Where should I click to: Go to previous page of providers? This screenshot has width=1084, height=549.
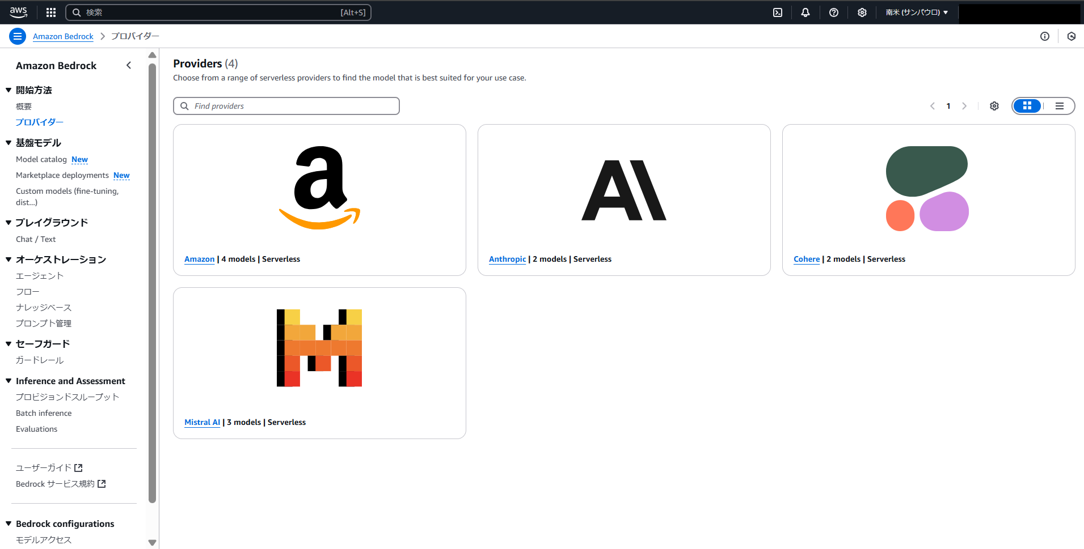point(933,106)
